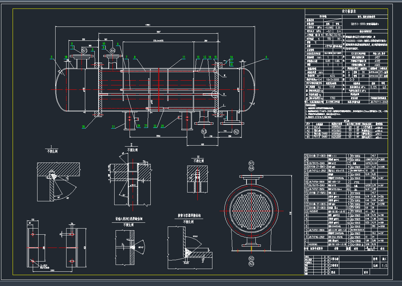The height and width of the screenshot is (286, 402).
Task: Click section label I above the left detail view
Action: tap(51, 146)
